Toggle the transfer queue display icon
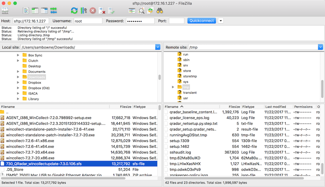The image size is (325, 187). (x=53, y=10)
